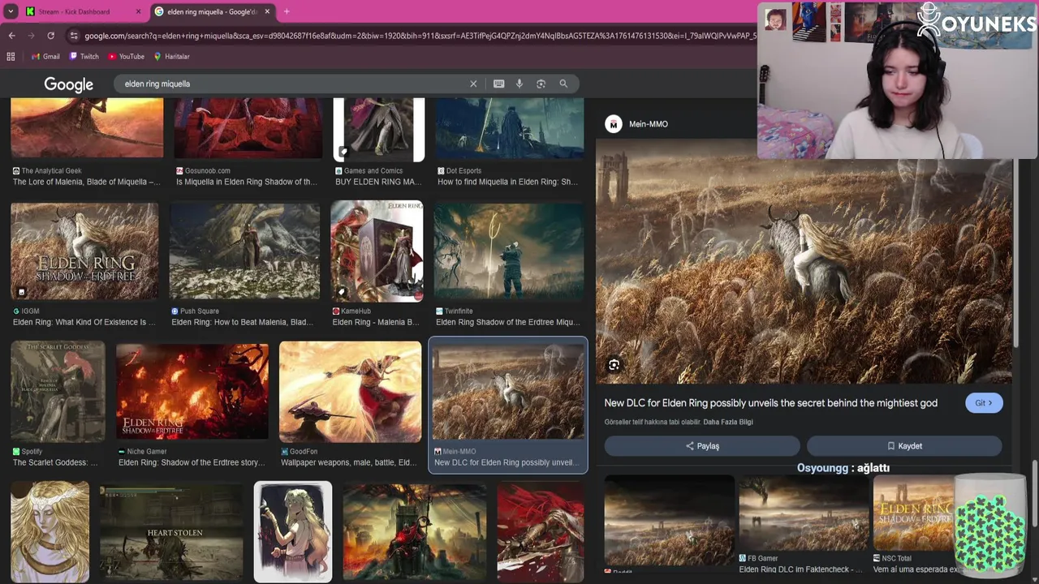
Task: Select GoodFon wallpaper weapons image
Action: tap(350, 392)
